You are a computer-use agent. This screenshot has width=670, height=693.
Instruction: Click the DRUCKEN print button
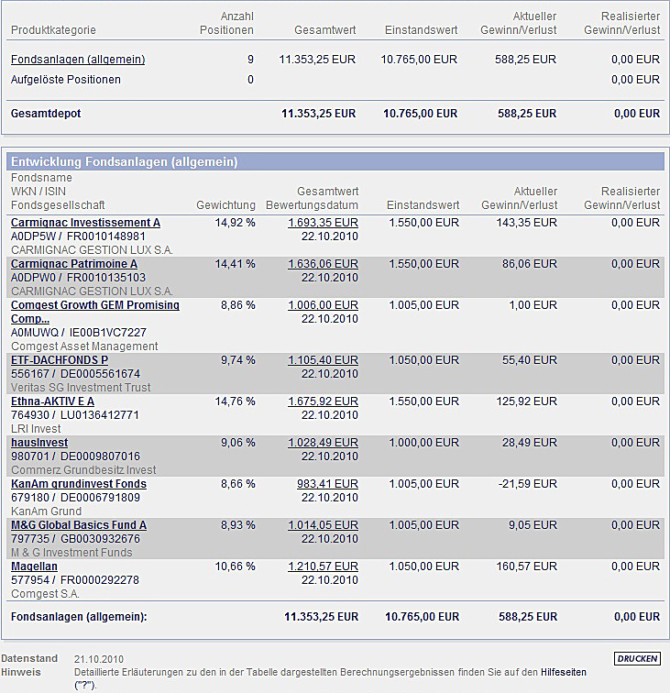637,659
